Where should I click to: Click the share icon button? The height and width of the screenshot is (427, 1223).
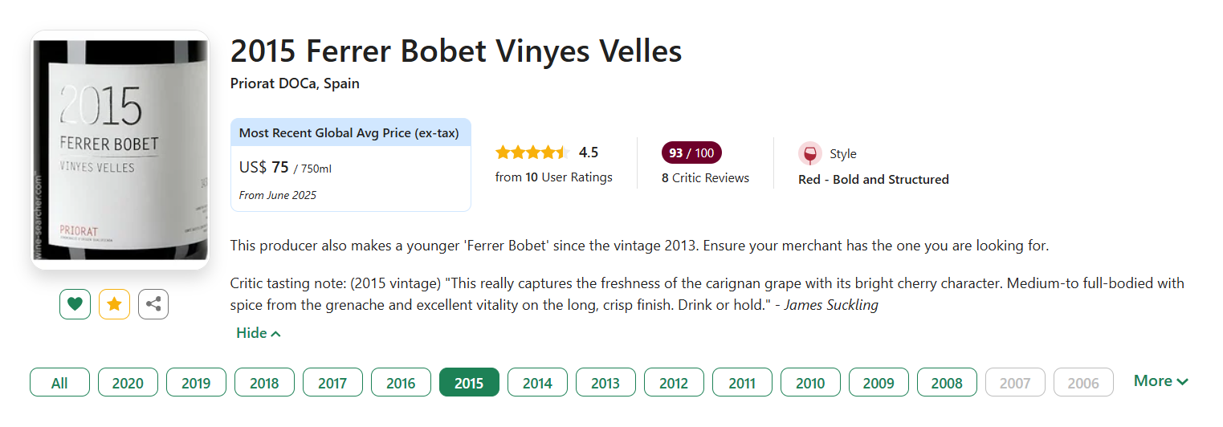click(153, 304)
